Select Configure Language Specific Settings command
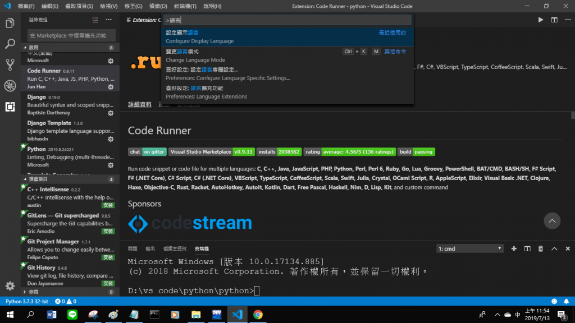 pos(287,74)
